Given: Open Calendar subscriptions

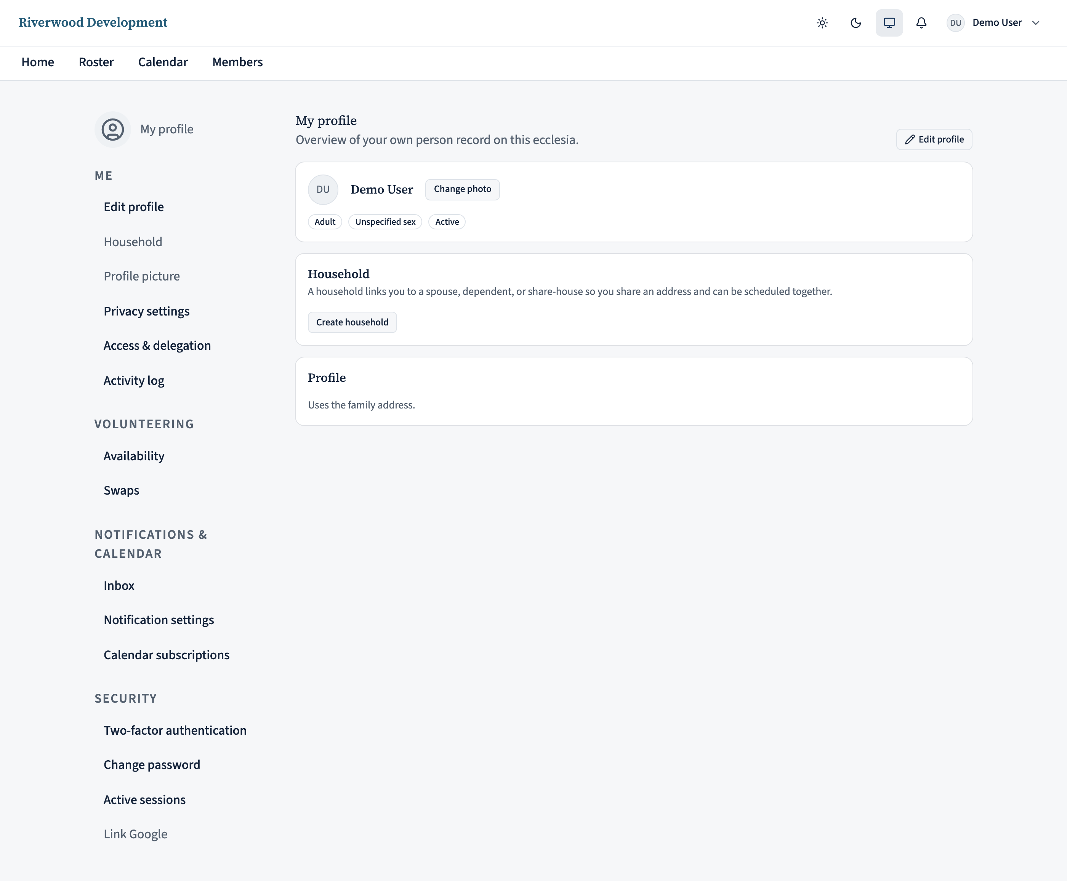Looking at the screenshot, I should pos(167,655).
